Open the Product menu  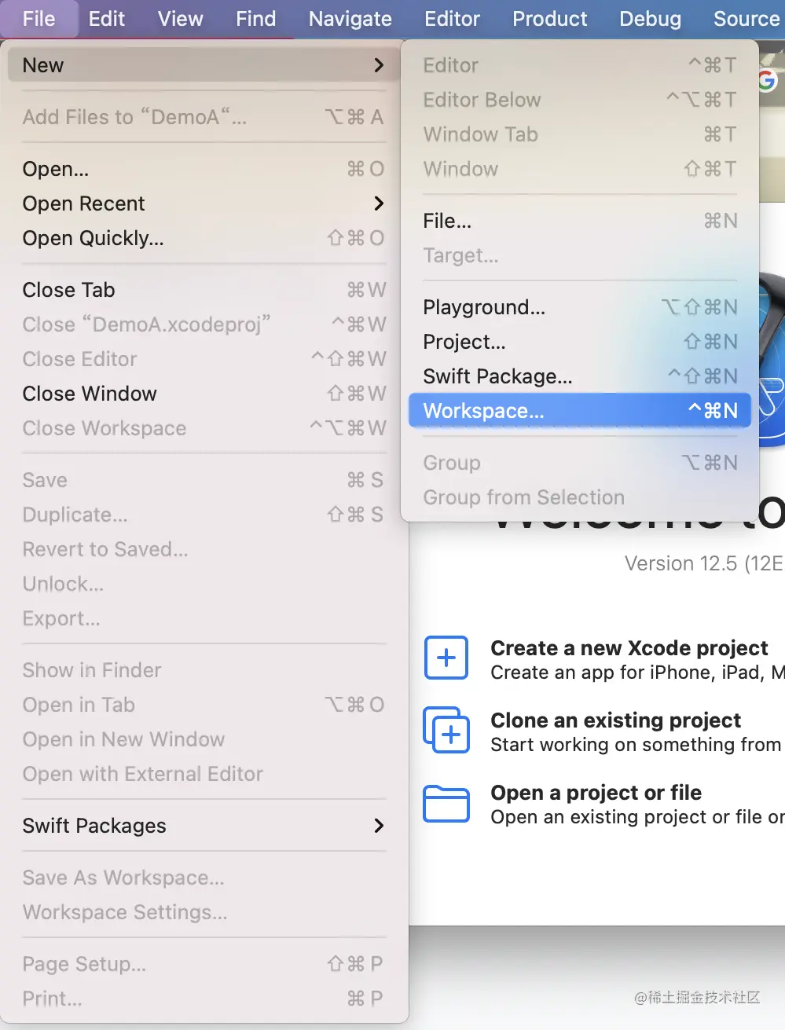click(549, 19)
